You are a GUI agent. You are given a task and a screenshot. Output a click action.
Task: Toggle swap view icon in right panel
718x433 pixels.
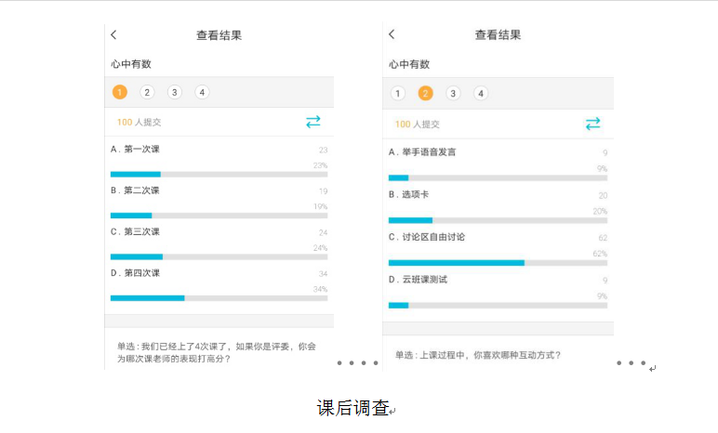click(592, 124)
